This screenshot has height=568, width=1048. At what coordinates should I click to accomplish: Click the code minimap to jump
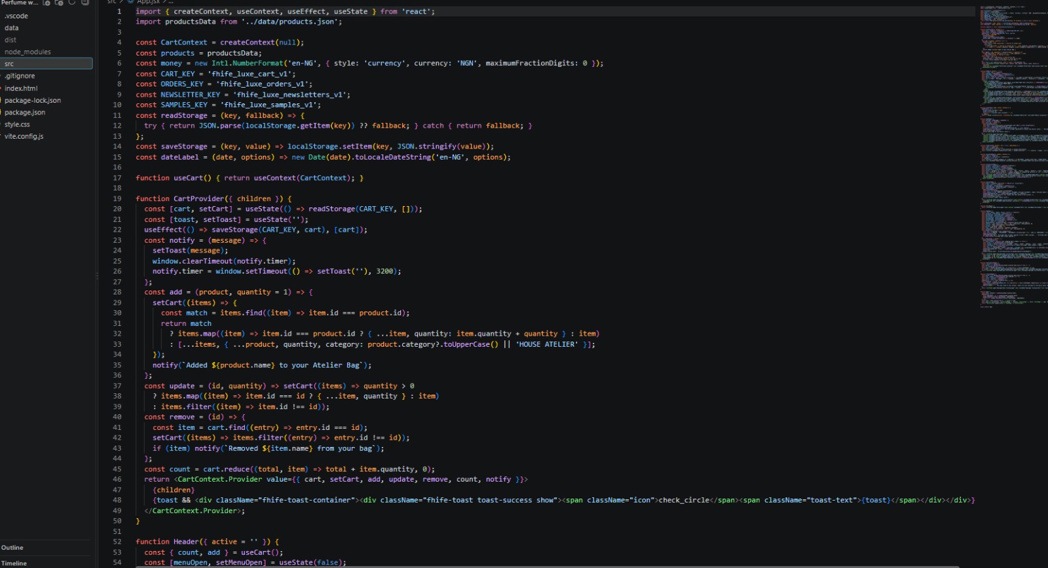1013,157
